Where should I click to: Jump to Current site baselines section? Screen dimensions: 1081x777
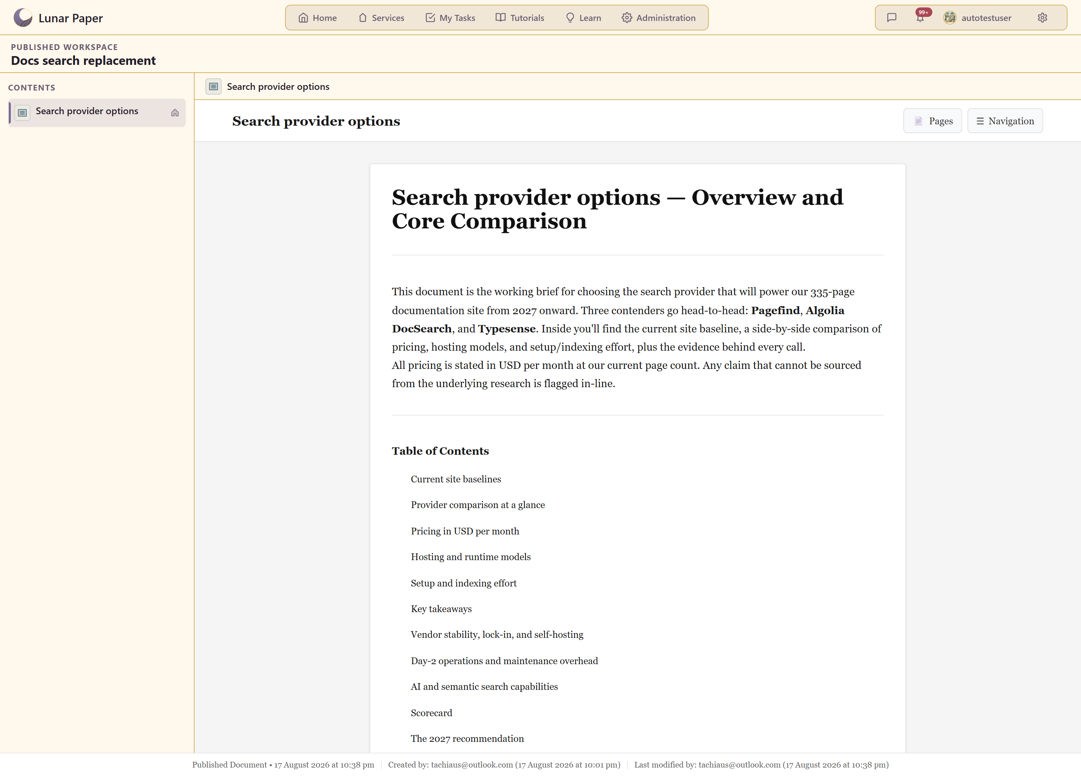[456, 479]
